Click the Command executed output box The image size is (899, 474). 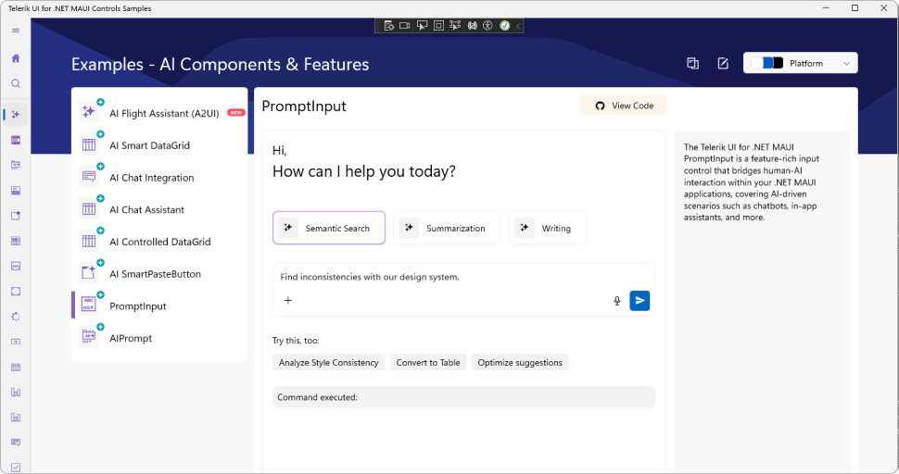[463, 397]
